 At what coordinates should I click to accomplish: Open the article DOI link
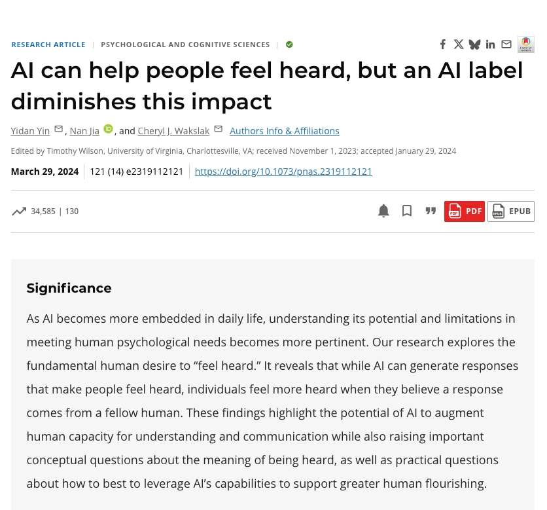pos(283,172)
